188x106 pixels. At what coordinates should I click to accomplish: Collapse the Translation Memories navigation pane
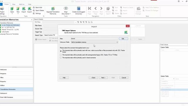point(32,20)
